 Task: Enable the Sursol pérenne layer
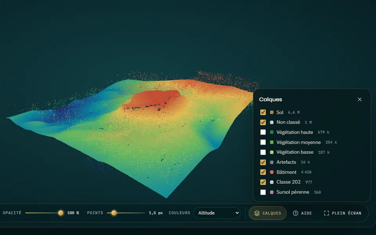click(263, 192)
